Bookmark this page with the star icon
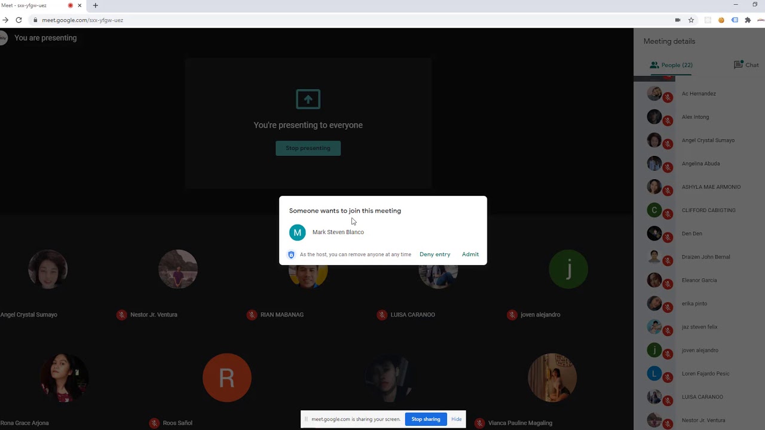 click(691, 20)
